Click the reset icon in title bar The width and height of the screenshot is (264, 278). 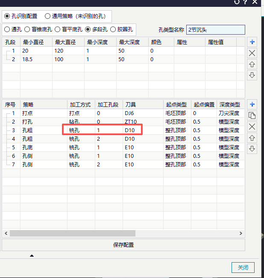pyautogui.click(x=237, y=2)
